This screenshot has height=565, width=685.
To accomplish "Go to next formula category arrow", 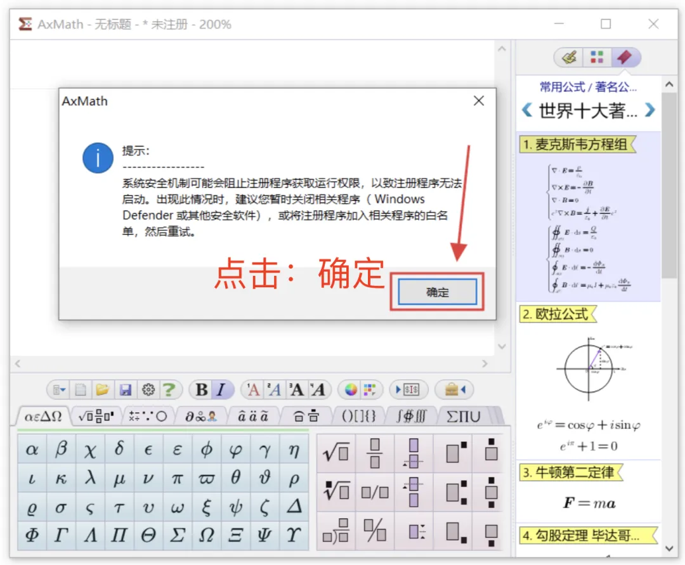I will [x=649, y=110].
